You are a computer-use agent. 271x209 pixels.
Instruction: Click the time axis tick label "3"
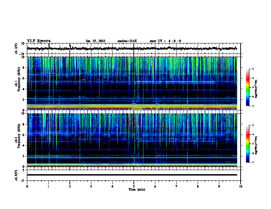(x=91, y=186)
